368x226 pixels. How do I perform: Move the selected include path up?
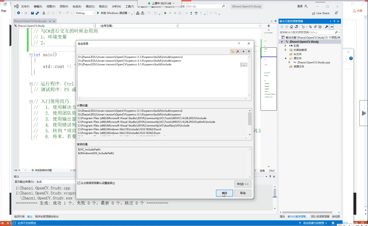tap(249, 51)
